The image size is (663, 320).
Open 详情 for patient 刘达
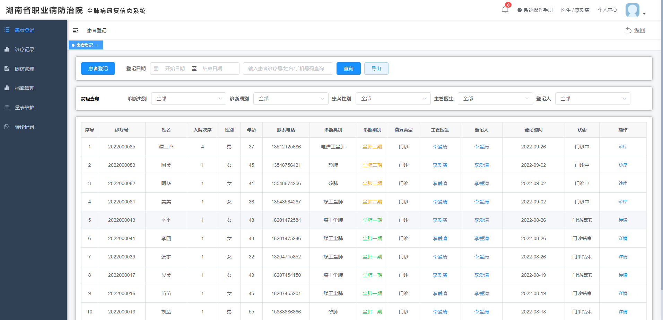click(x=623, y=312)
